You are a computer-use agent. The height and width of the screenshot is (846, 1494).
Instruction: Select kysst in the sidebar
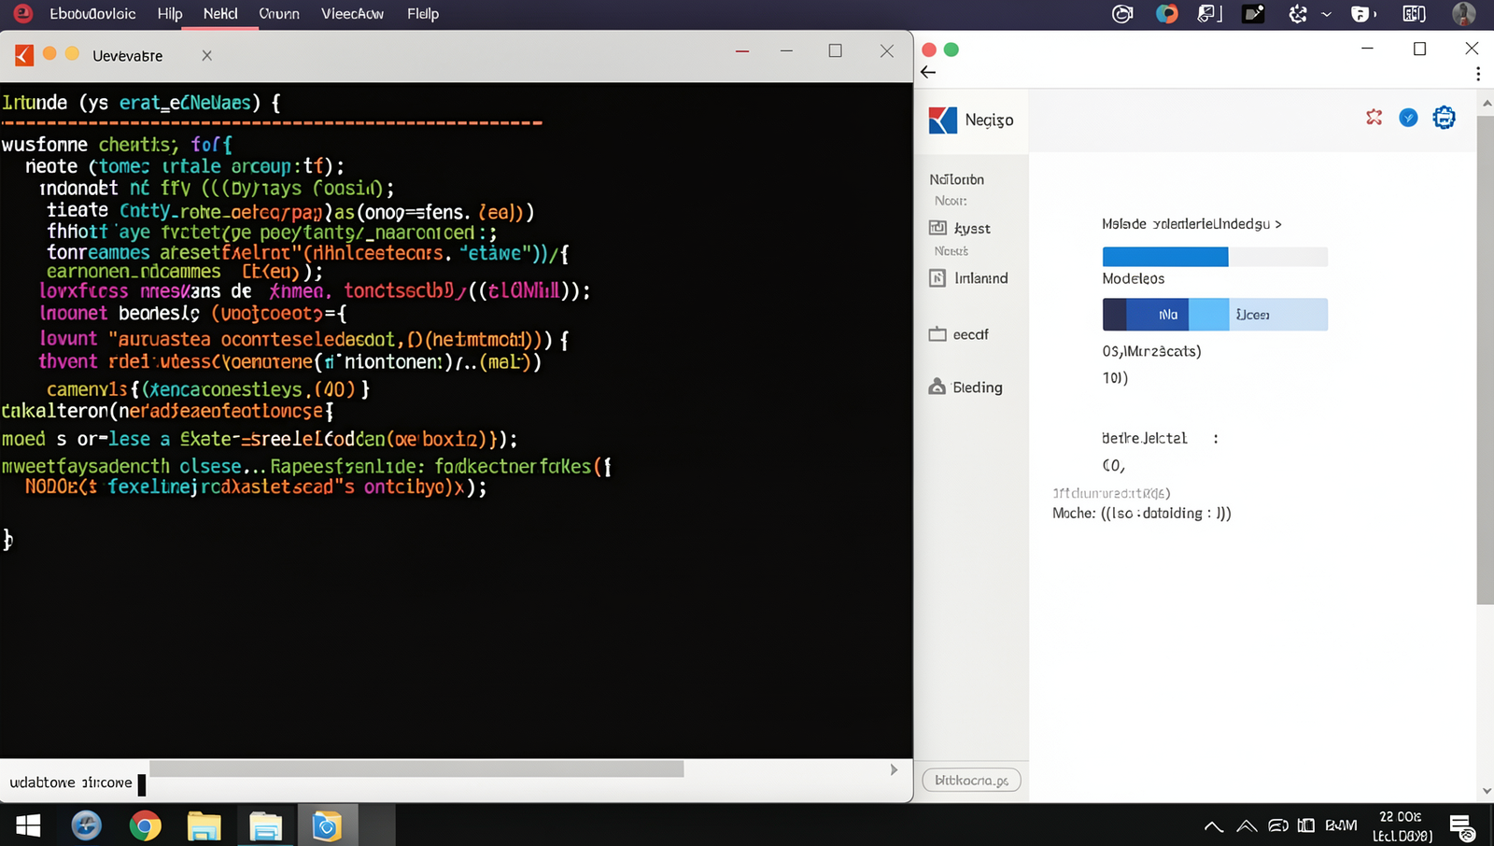coord(960,228)
